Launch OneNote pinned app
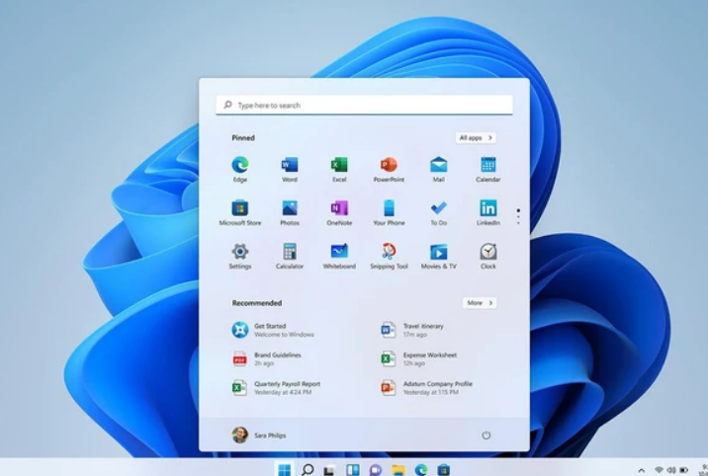 click(339, 212)
